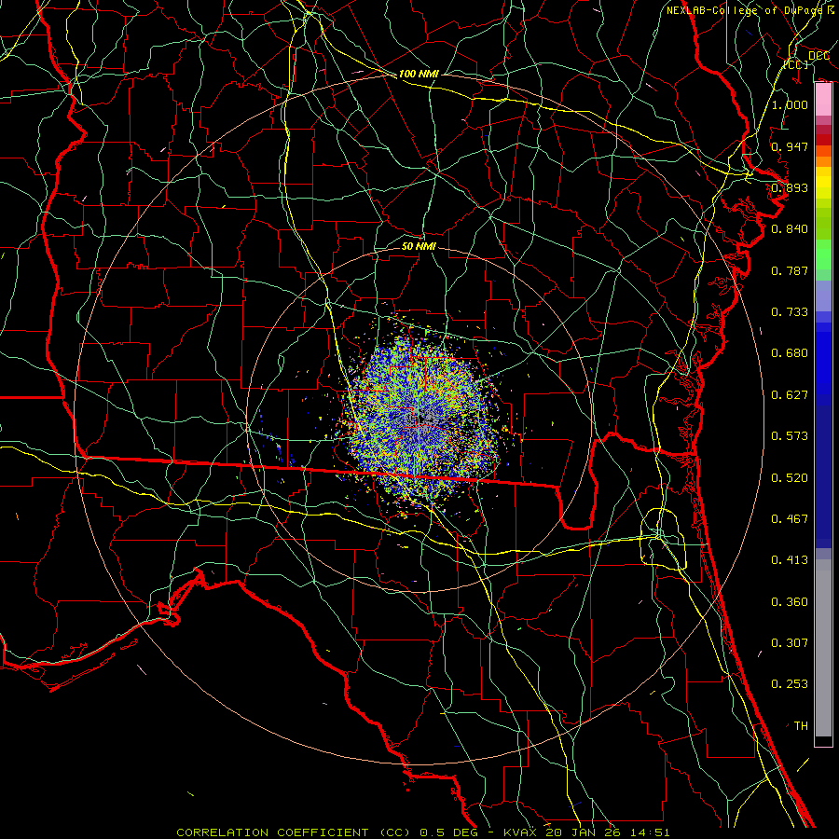Select the 0.840 legend value
Screen dimensions: 839x839
point(790,229)
